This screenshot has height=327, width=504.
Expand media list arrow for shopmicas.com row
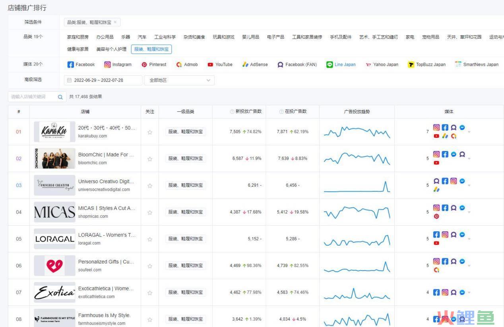tap(469, 212)
